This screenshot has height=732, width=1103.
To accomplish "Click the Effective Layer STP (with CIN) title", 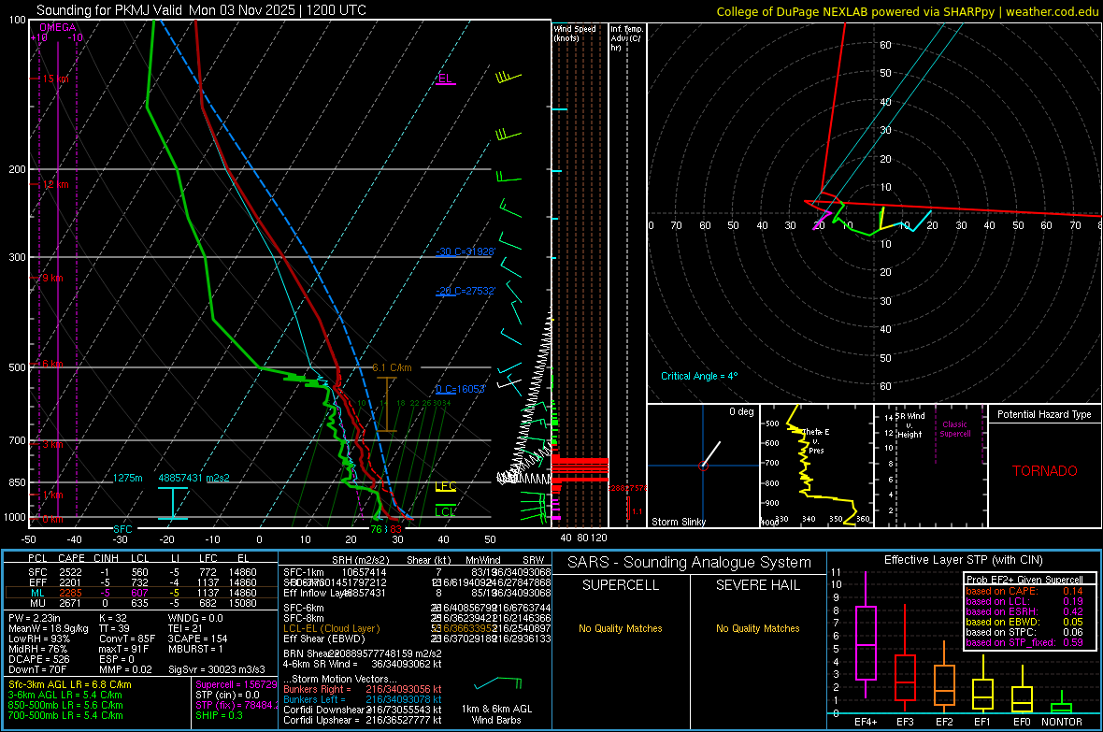I will click(963, 560).
